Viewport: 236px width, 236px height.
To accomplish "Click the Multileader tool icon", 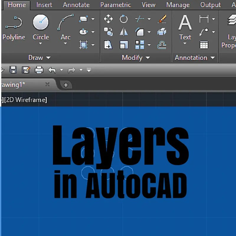I will [204, 32].
